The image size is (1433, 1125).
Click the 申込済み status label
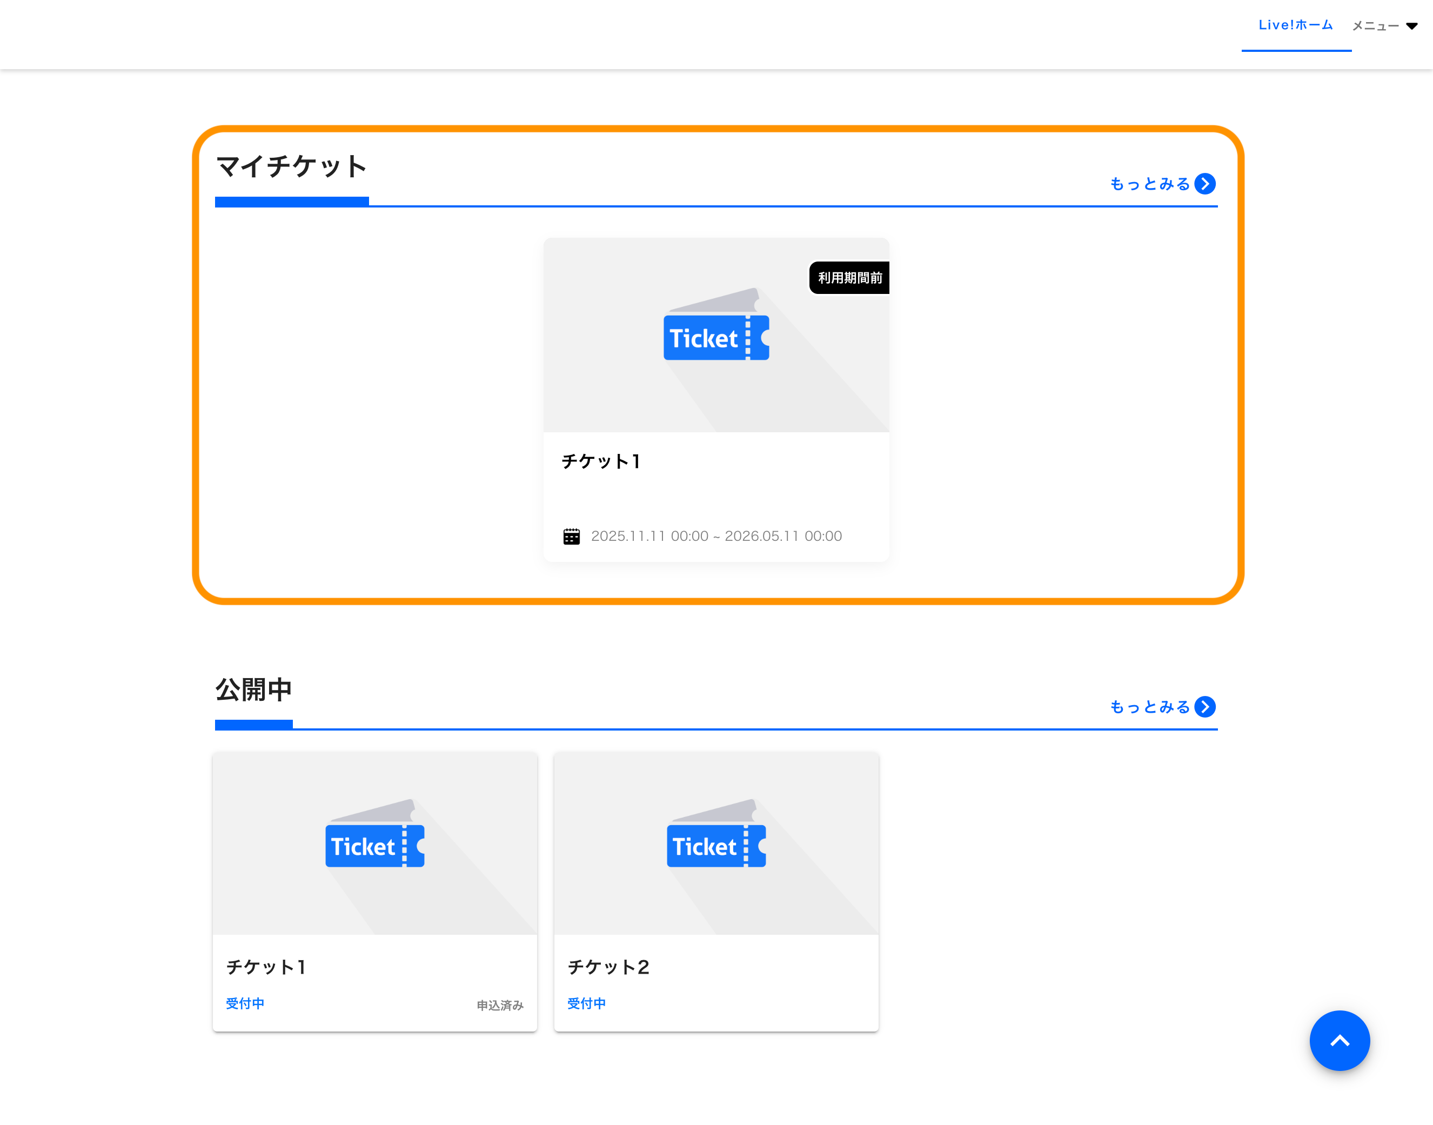[x=499, y=1006]
